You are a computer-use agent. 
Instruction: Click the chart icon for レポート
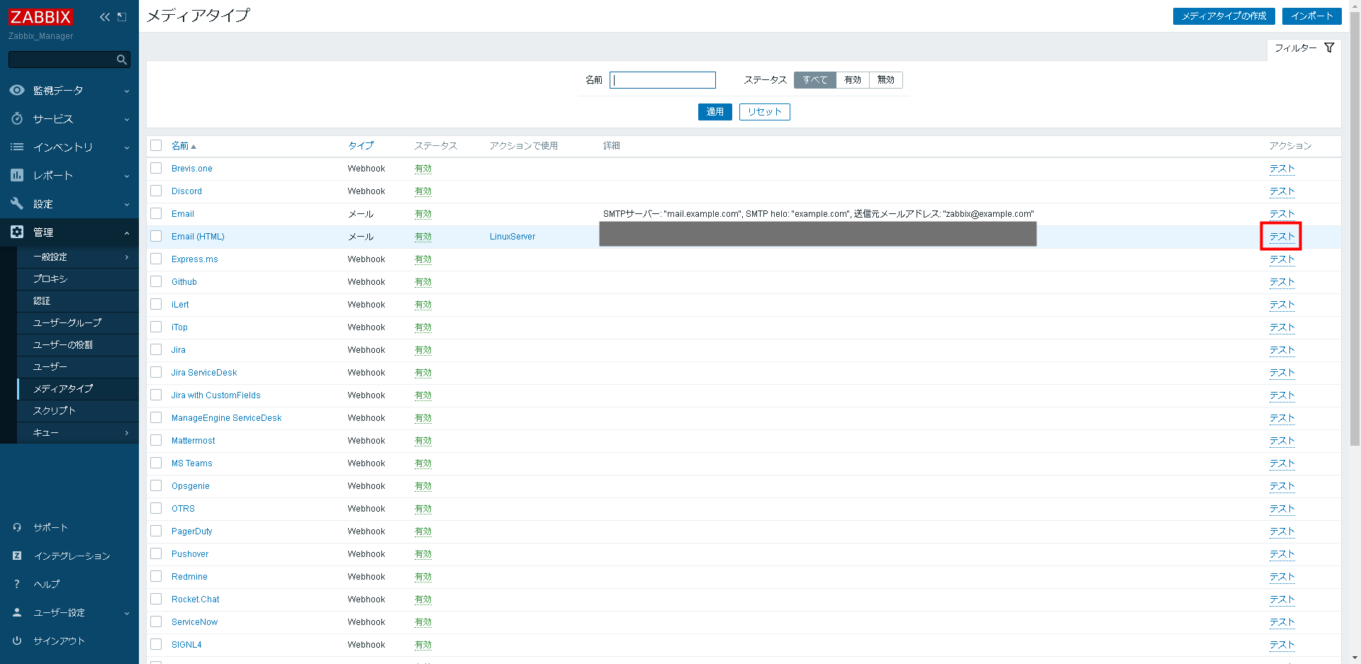[x=17, y=175]
